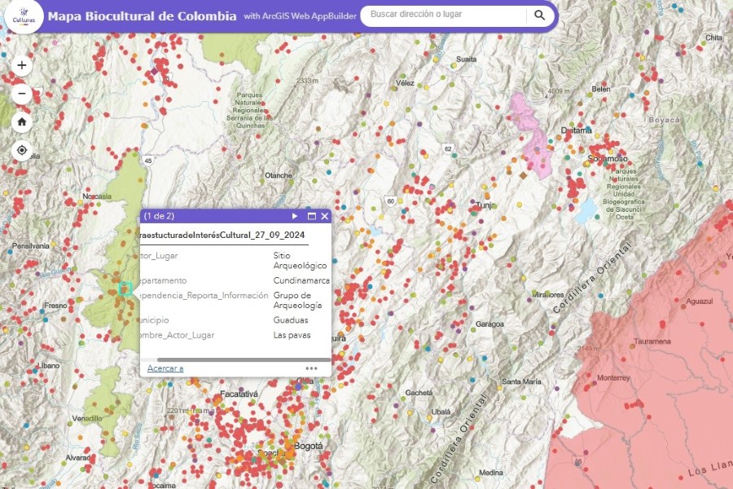Click the light-blue lake near Sogamoso

pyautogui.click(x=585, y=211)
